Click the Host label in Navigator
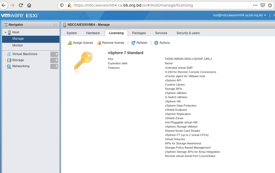The height and width of the screenshot is (173, 275). click(x=16, y=32)
